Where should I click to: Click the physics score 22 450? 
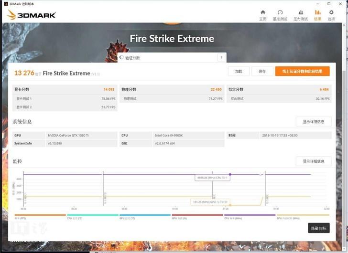[x=216, y=89]
